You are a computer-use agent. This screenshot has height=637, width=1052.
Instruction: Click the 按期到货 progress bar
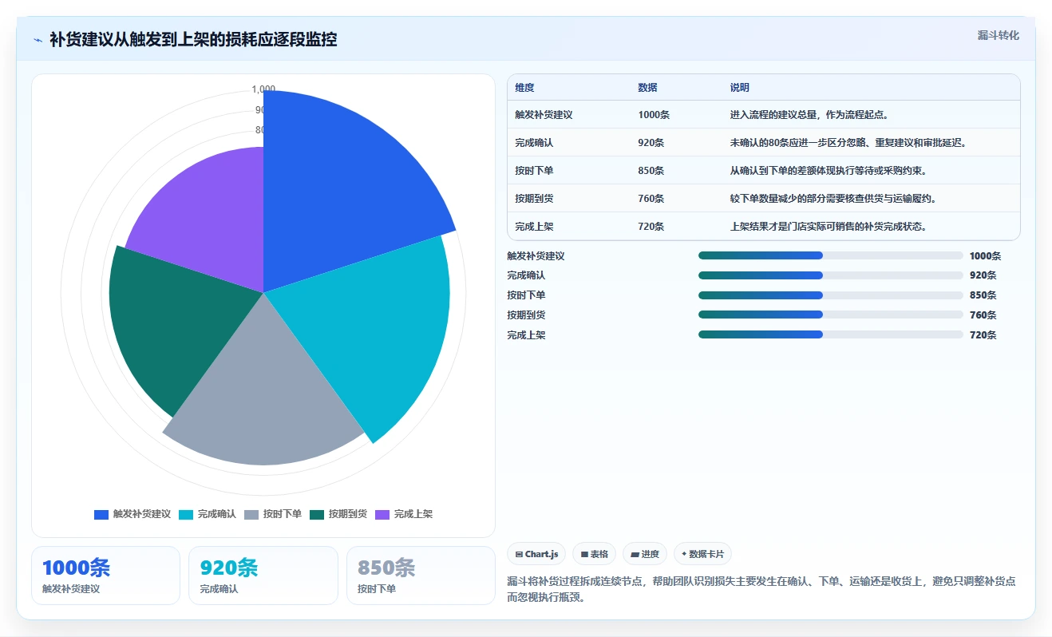point(830,315)
